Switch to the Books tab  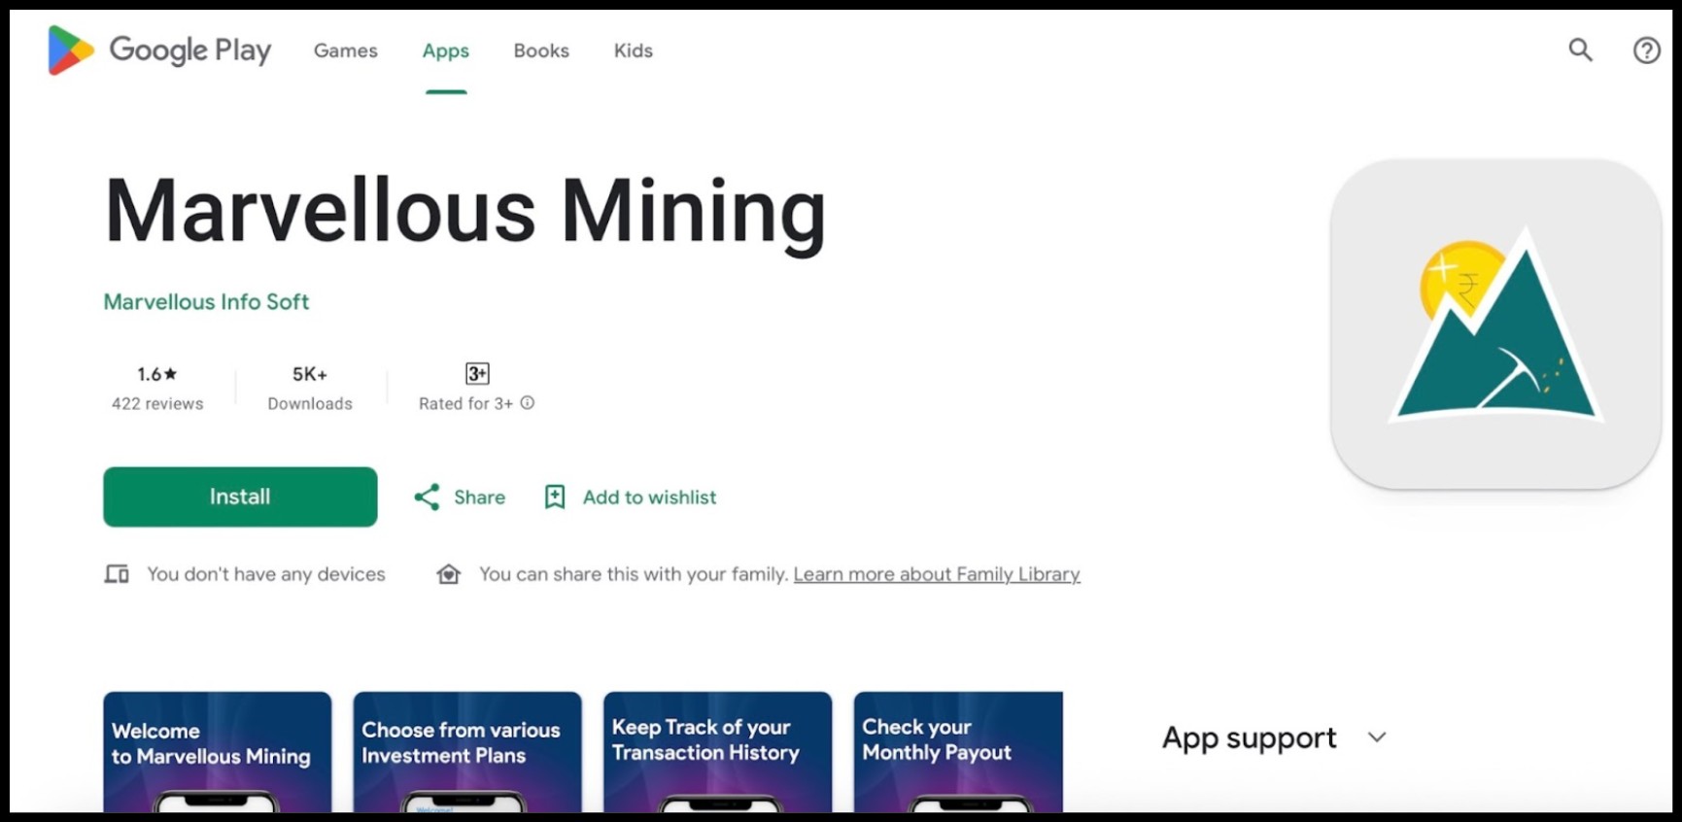pyautogui.click(x=541, y=51)
